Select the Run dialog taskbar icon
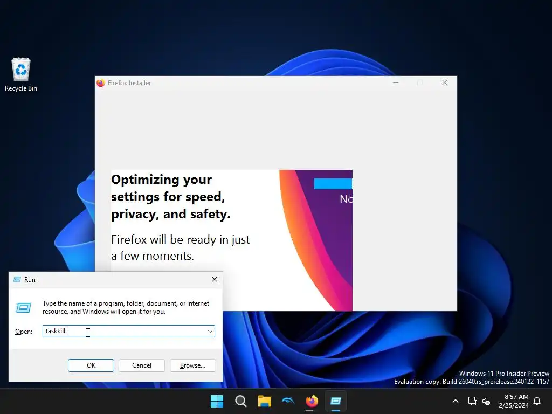Viewport: 552px width, 414px height. tap(336, 401)
